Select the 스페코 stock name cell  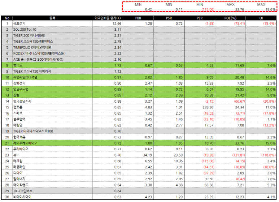coord(52,113)
